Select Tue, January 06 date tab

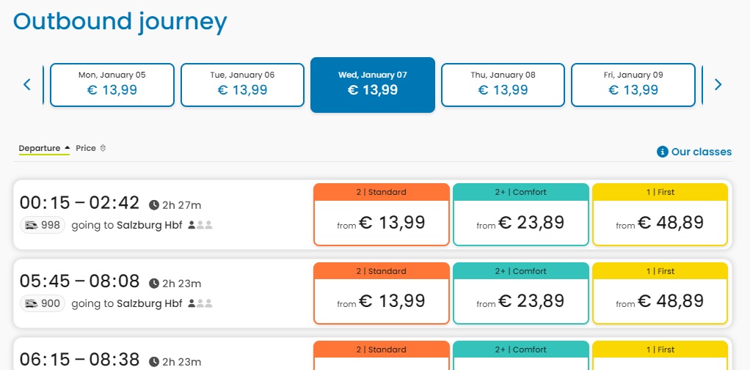(x=242, y=85)
